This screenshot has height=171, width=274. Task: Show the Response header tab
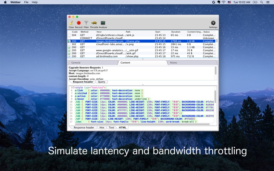click(x=84, y=127)
